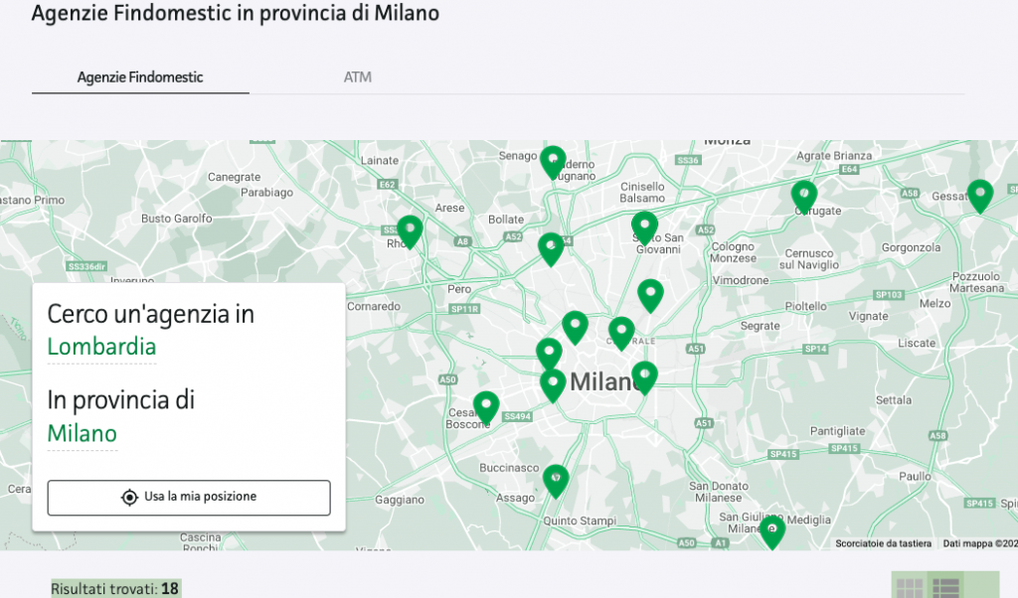
Task: Open the Milano province selector
Action: 83,434
